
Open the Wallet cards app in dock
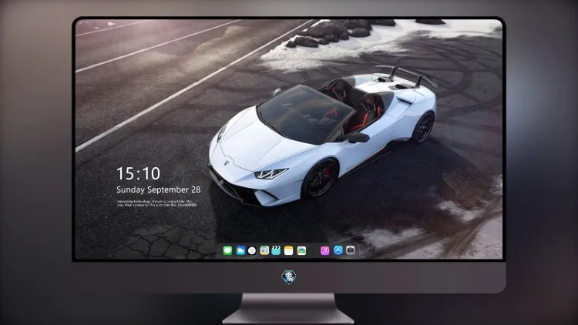pyautogui.click(x=301, y=251)
